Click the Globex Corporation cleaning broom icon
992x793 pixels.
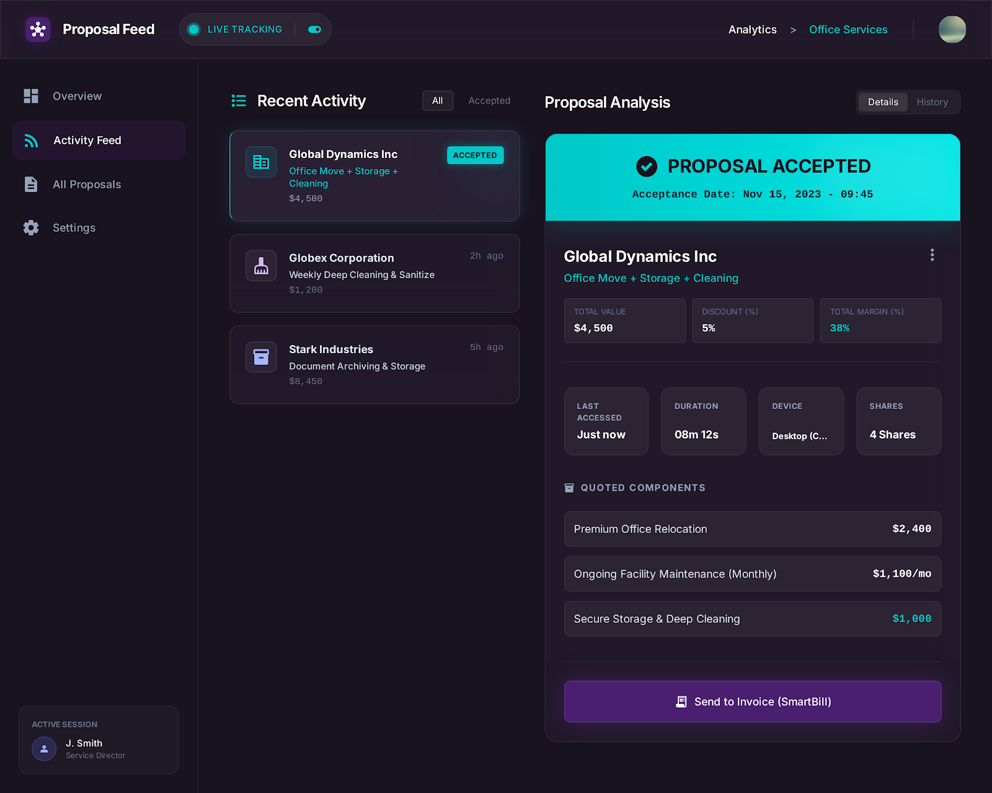(261, 266)
